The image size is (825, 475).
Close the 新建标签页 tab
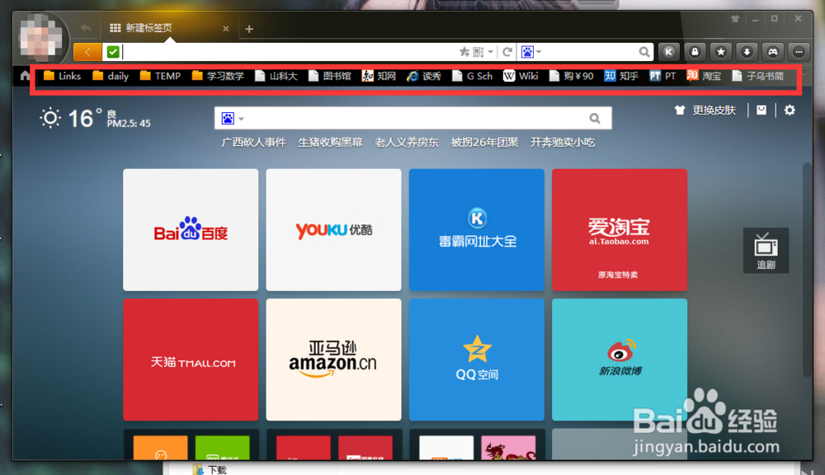[226, 28]
